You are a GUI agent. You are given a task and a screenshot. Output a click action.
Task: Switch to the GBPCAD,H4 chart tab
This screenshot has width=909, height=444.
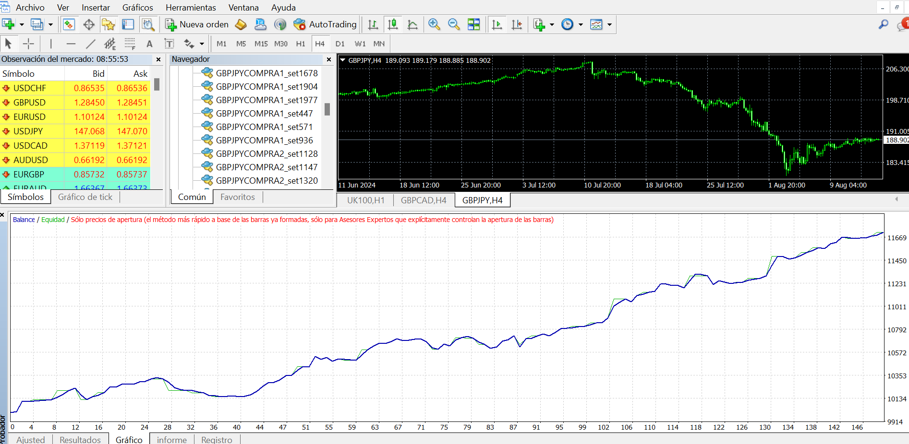424,200
